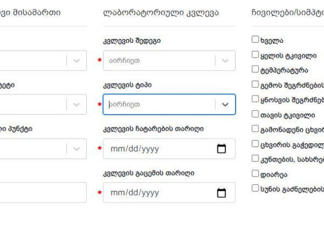Tick the დიარეა checkbox
The height and width of the screenshot is (225, 324).
(255, 173)
